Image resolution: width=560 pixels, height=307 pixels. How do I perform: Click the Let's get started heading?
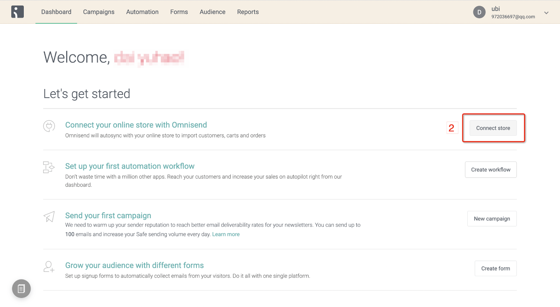point(87,94)
